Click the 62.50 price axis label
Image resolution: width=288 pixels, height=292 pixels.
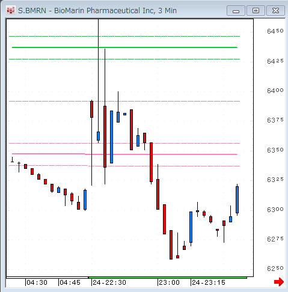pos(275,269)
